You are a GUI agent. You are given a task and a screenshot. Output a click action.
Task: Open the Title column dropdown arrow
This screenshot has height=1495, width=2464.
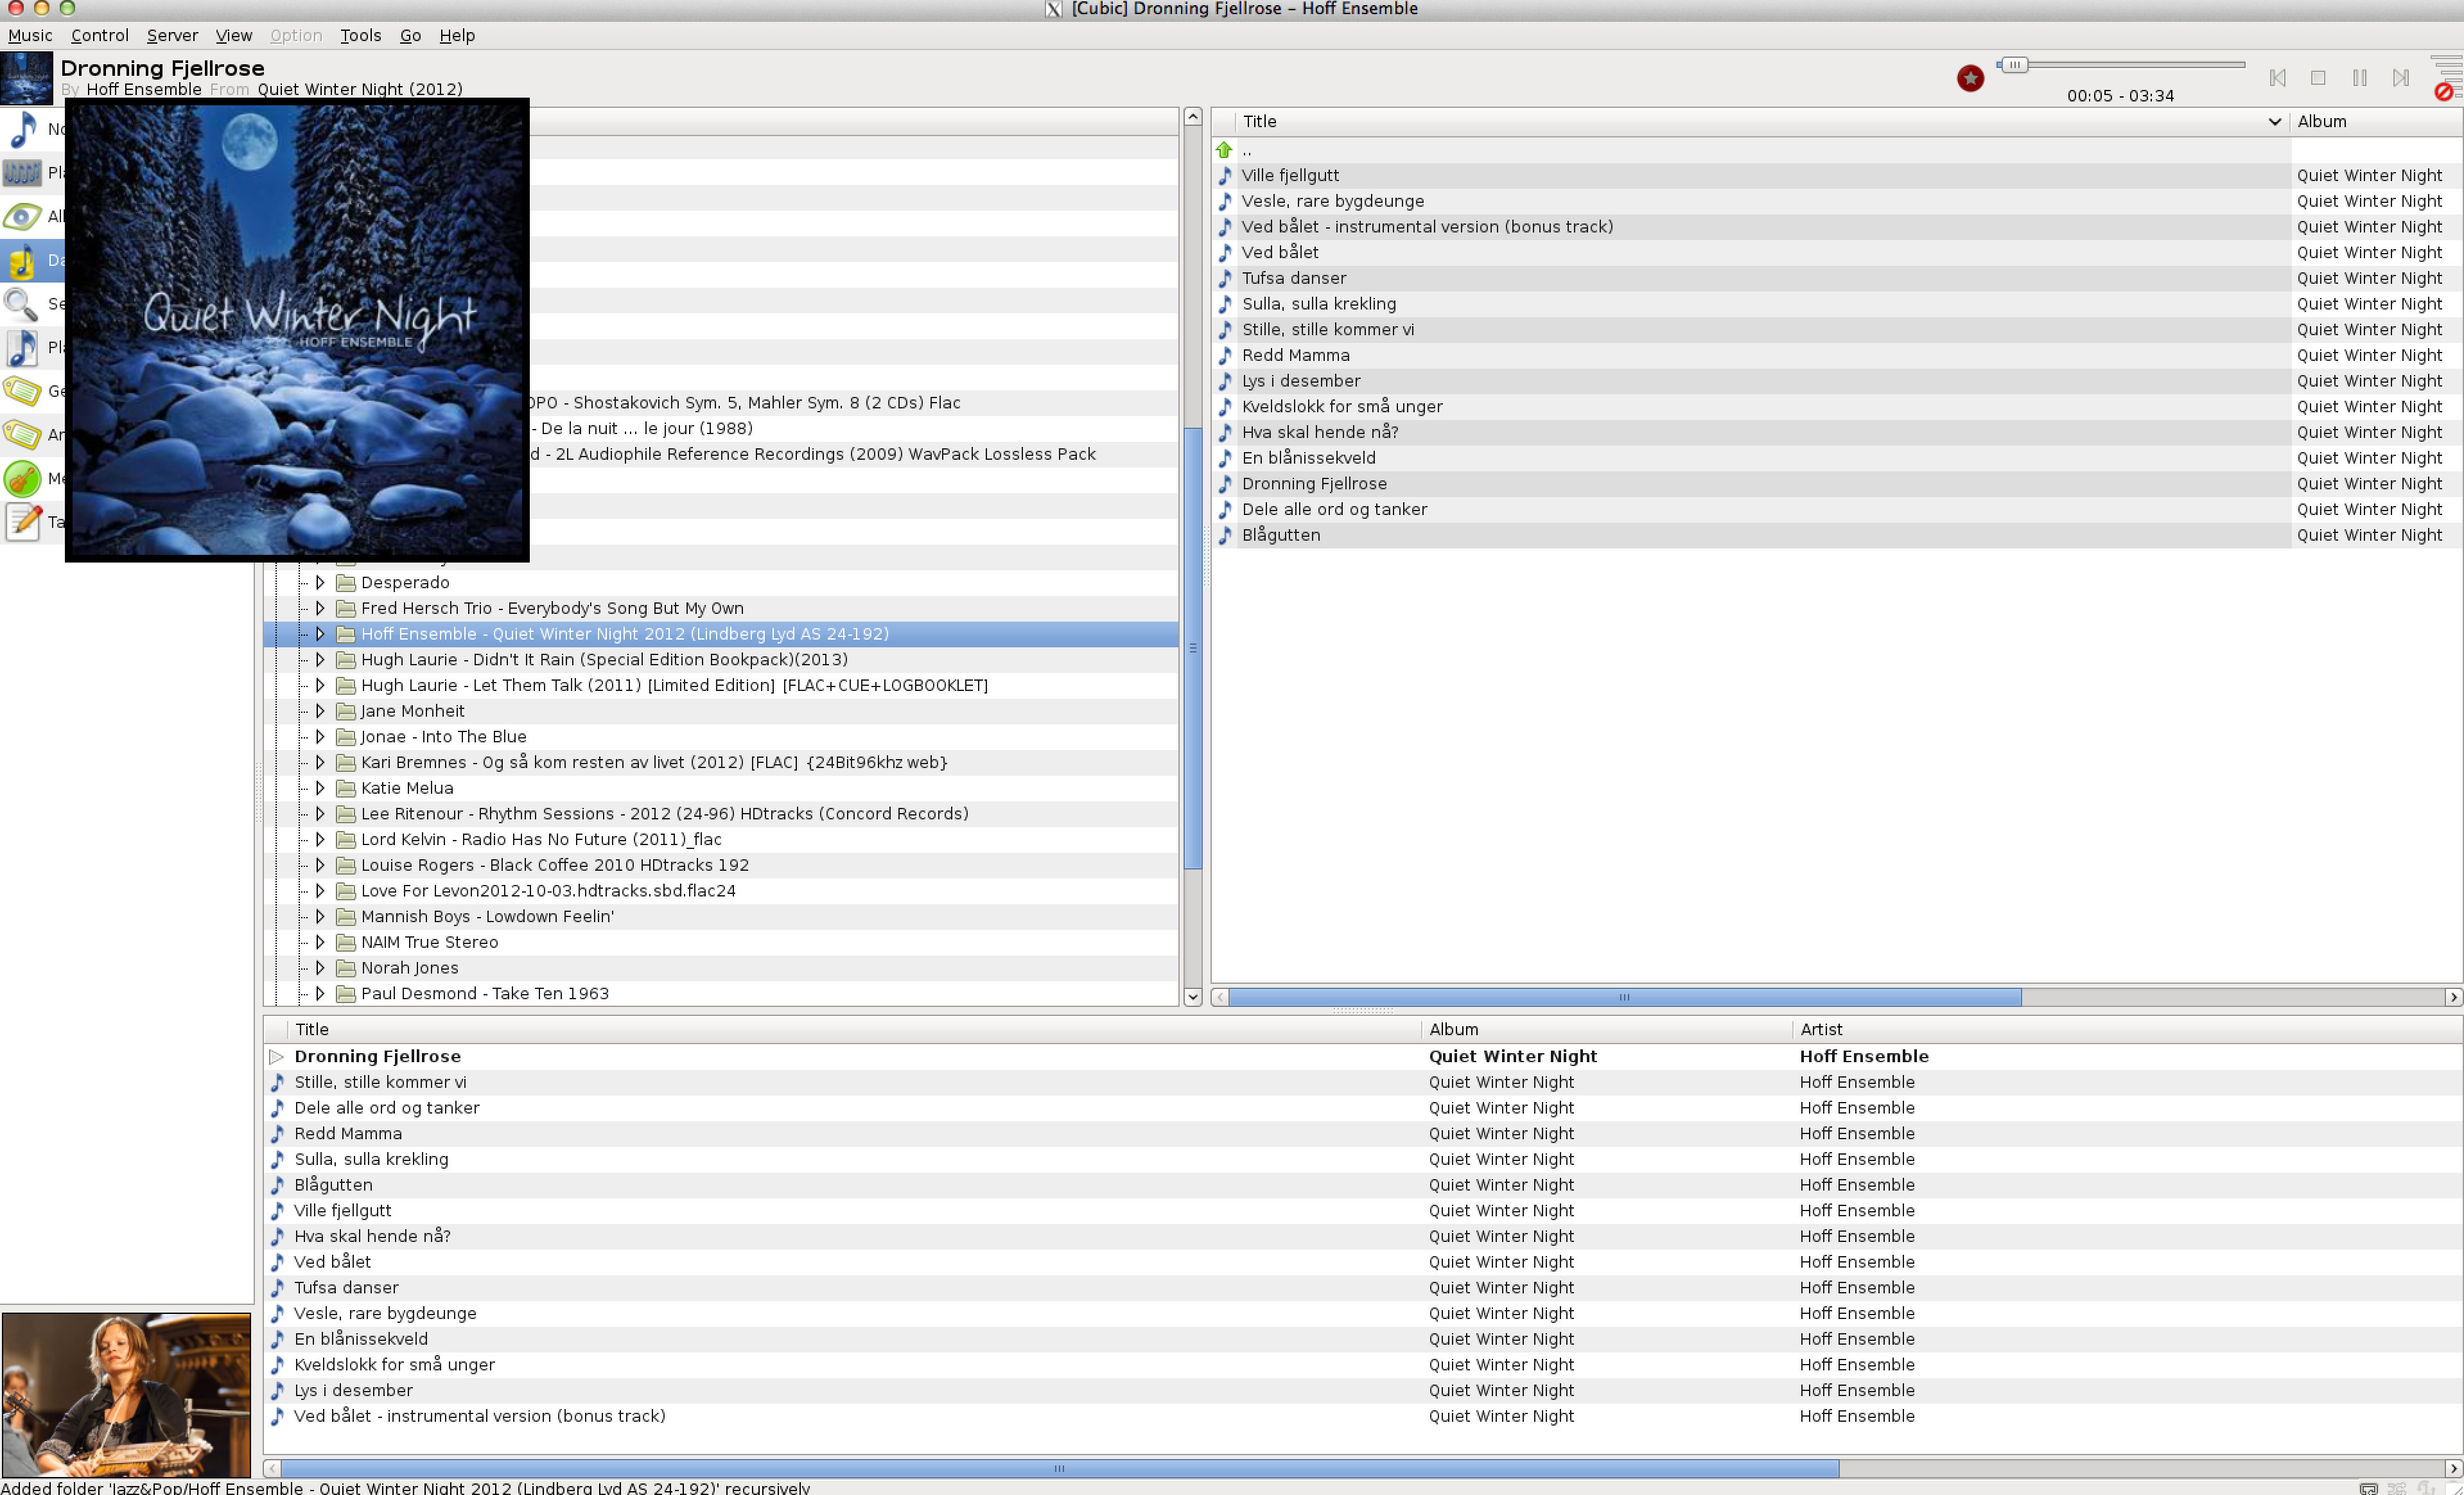2273,122
